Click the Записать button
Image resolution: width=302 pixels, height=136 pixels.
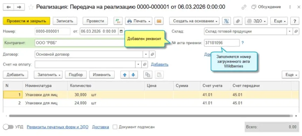65,21
